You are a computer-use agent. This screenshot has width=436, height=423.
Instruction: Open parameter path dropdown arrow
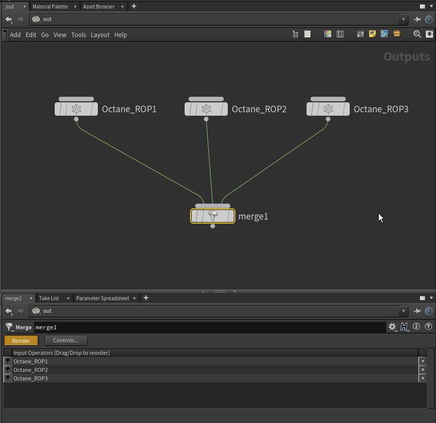[403, 311]
